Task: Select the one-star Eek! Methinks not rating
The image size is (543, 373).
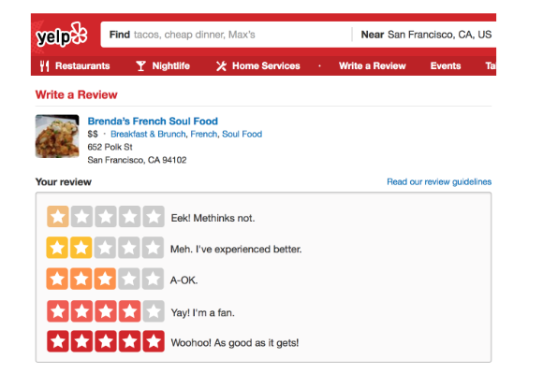Action: pyautogui.click(x=58, y=217)
